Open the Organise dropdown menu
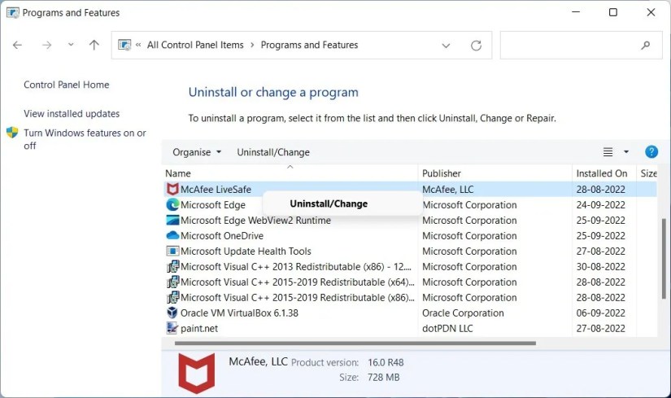 coord(197,152)
